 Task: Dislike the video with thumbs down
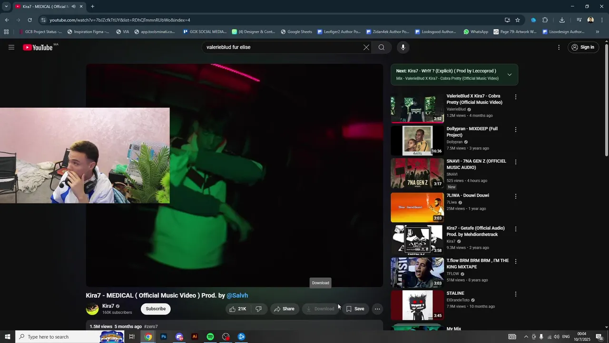[x=259, y=309]
